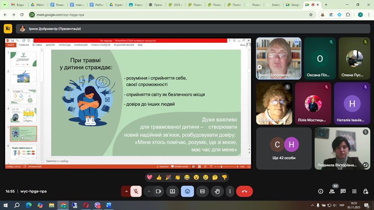Open the ФАЙЛ tab in shared PowerPoint

click(x=10, y=45)
